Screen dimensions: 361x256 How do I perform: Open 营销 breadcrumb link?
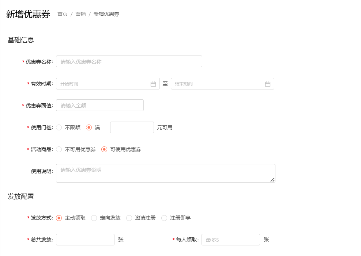pos(80,14)
